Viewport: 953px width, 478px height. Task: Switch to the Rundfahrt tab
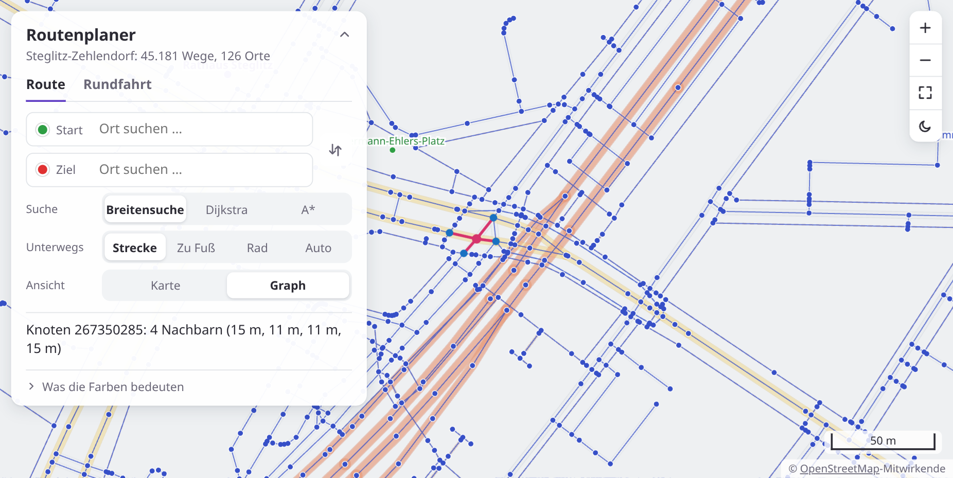117,84
